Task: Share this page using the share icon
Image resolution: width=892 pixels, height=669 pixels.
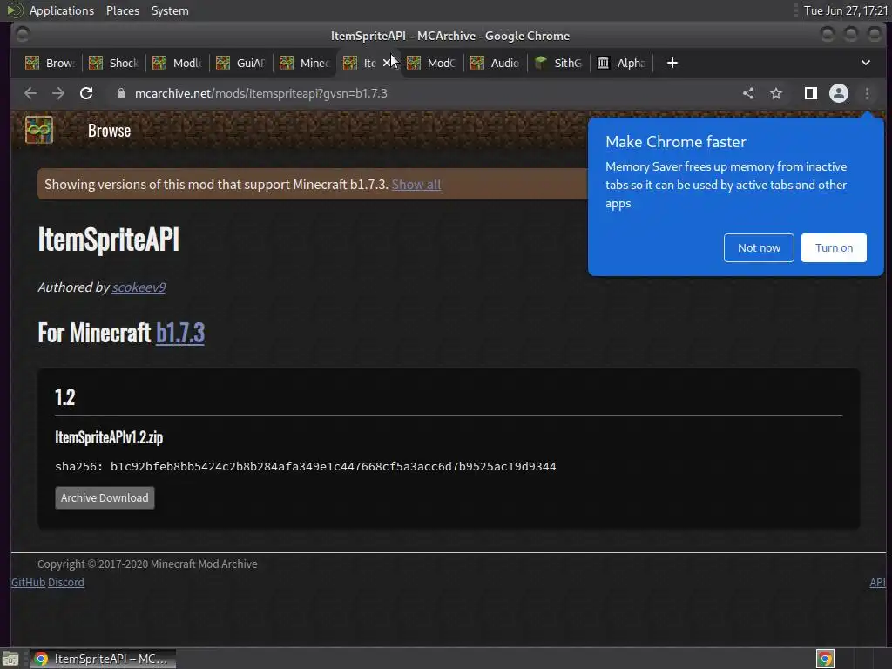Action: tap(748, 93)
